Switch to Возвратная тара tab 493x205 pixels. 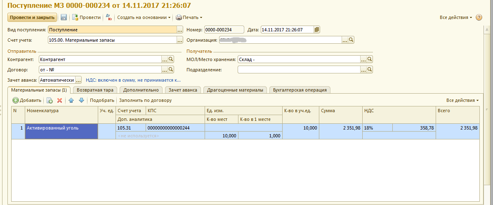96,90
